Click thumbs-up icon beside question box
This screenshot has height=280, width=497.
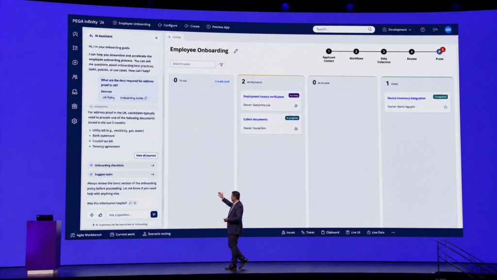tap(100, 215)
